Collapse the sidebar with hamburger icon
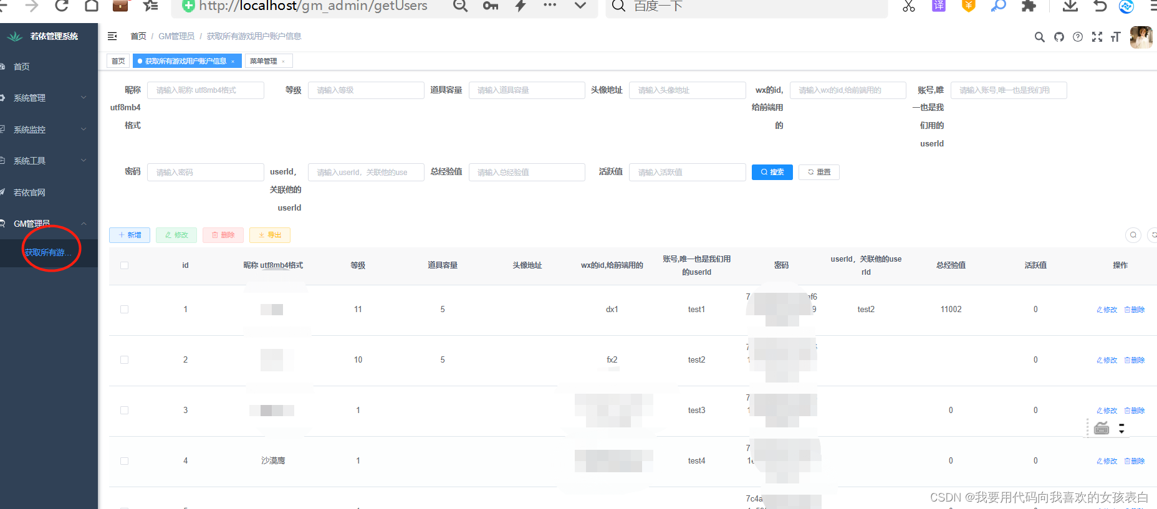 (x=112, y=36)
